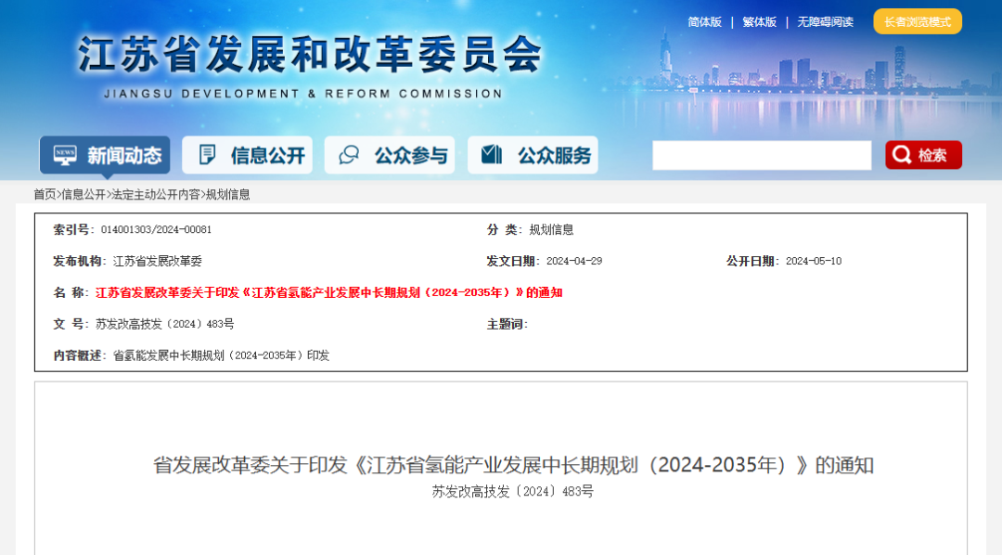The width and height of the screenshot is (1002, 555).
Task: Select 分类 value 规划信息 in the info table
Action: tap(551, 229)
